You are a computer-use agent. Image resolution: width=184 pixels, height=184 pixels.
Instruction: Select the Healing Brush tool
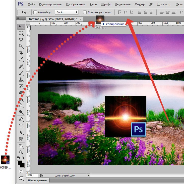coord(21,67)
